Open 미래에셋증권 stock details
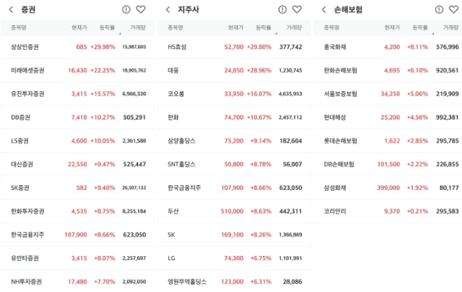Viewport: 462px width, 292px height. tap(77, 70)
